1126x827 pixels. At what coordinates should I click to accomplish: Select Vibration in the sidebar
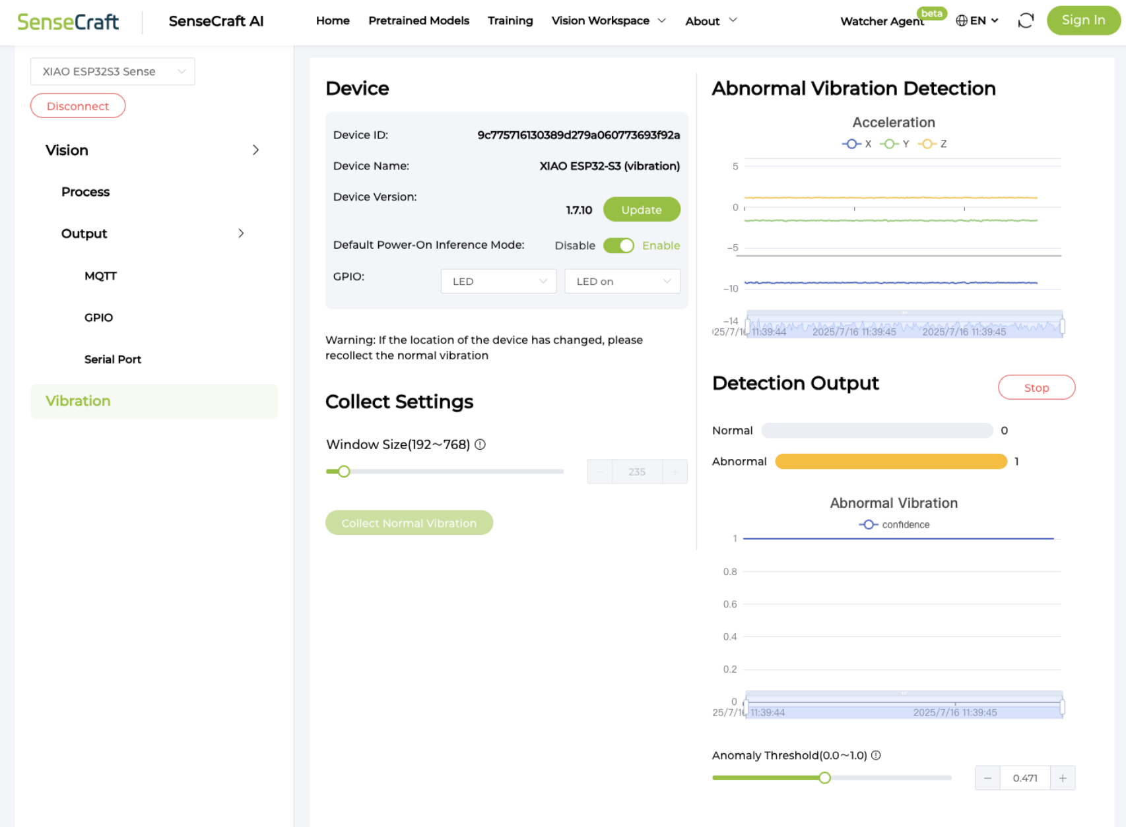[154, 401]
